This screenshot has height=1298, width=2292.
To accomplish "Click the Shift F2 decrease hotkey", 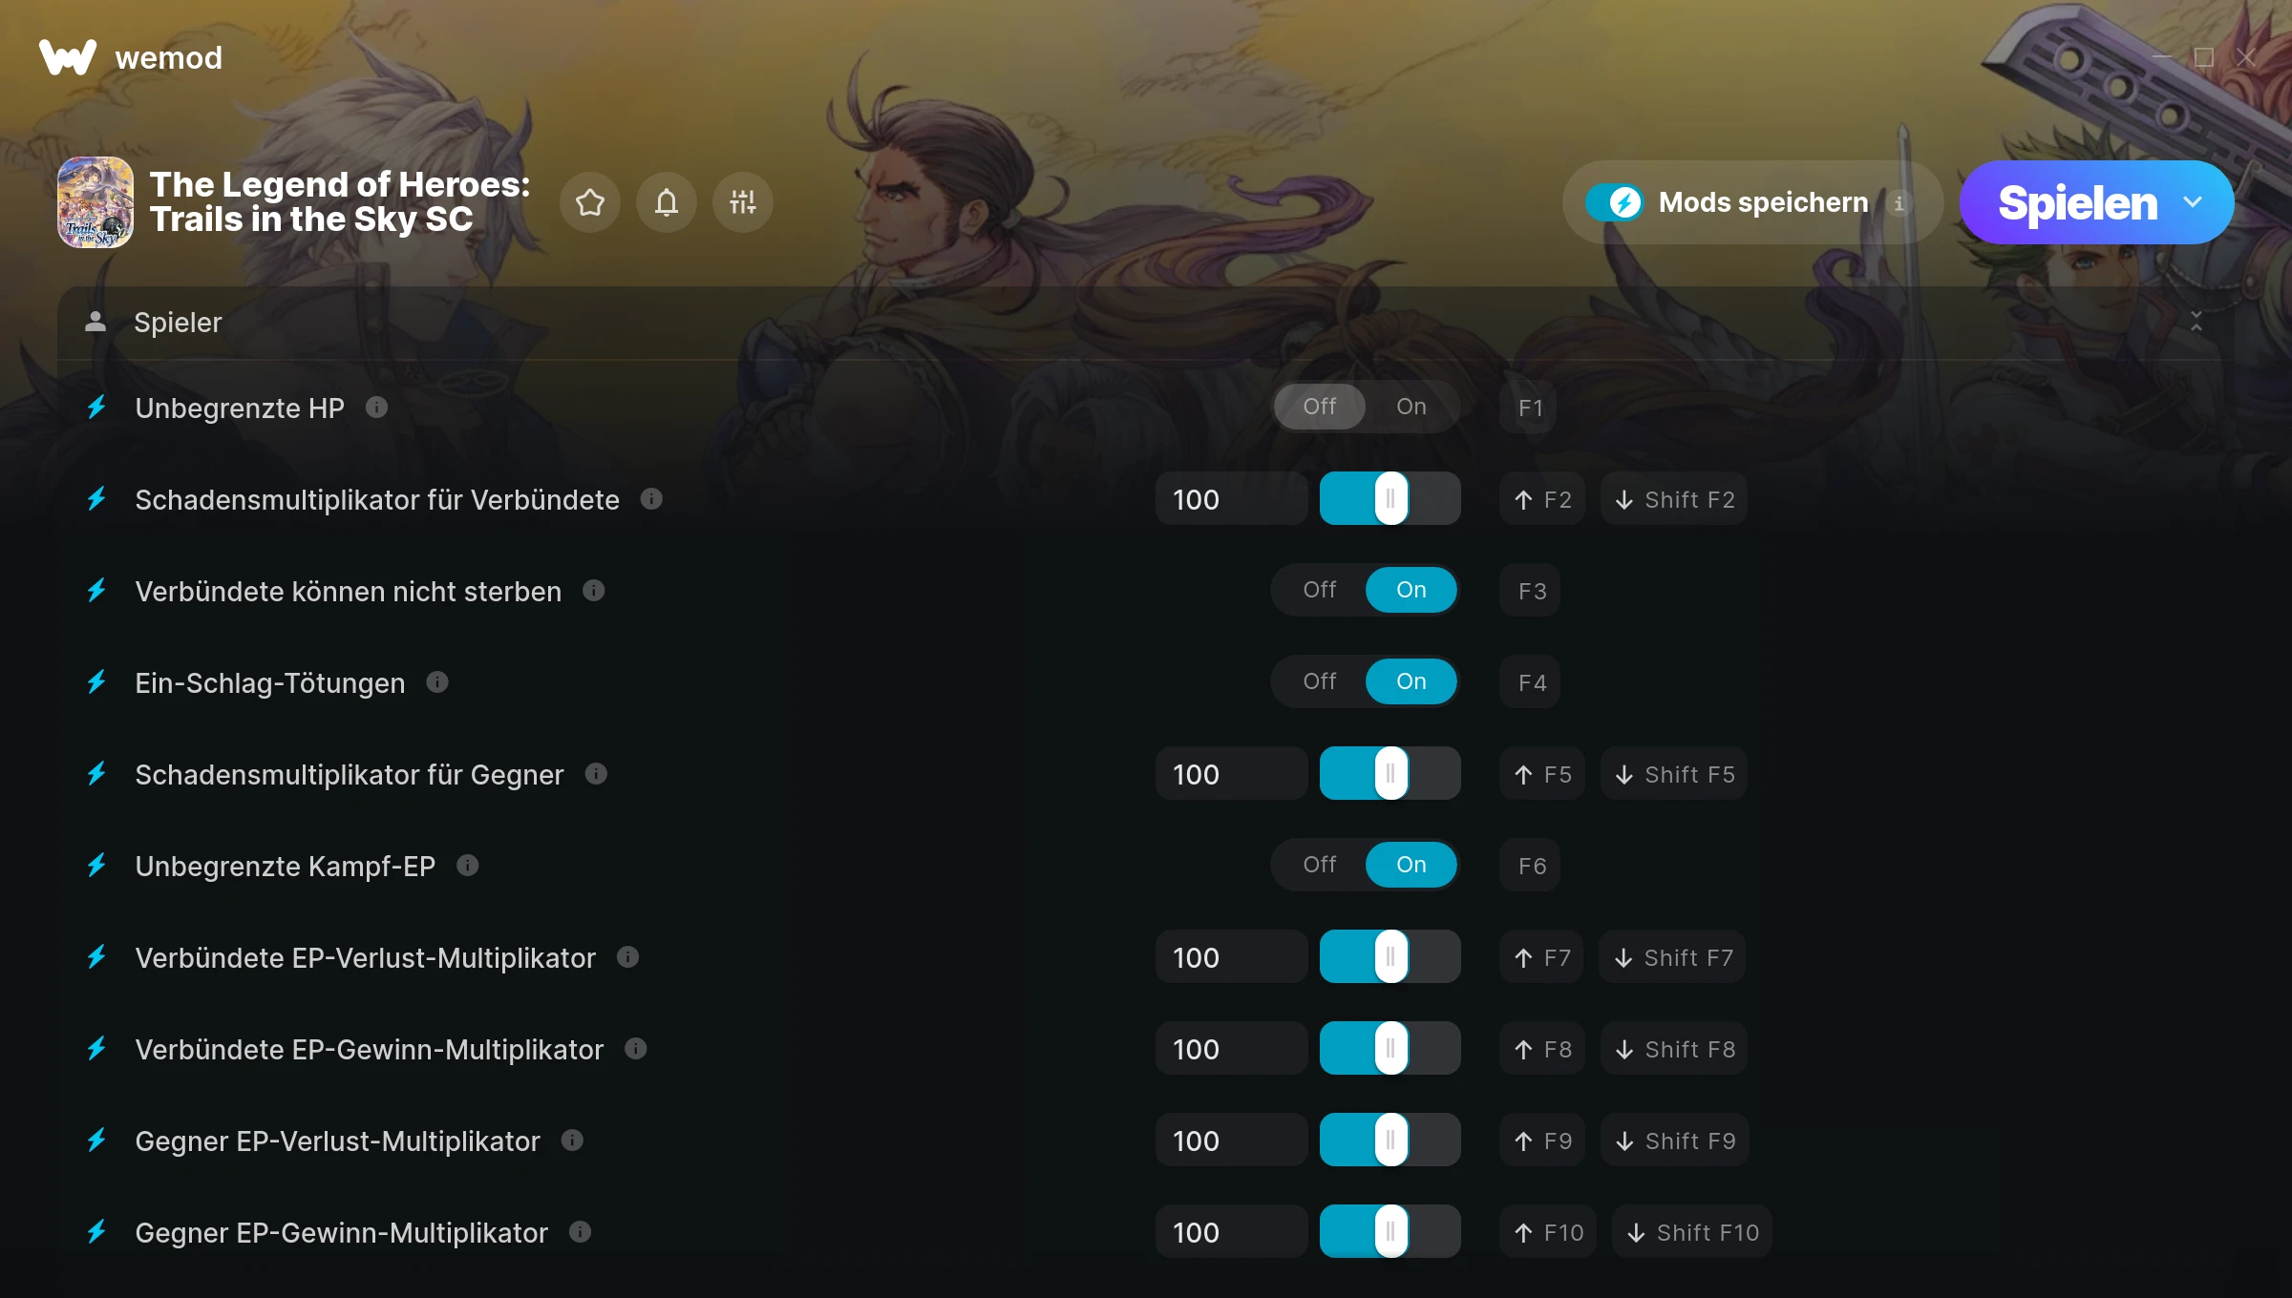I will coord(1674,499).
